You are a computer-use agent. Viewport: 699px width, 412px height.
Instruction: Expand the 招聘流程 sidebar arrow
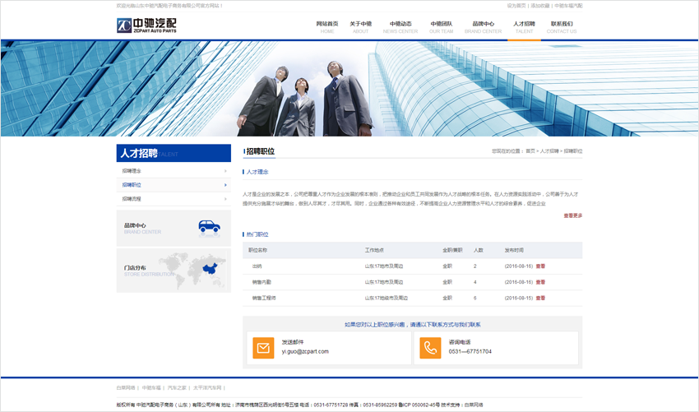tap(225, 199)
